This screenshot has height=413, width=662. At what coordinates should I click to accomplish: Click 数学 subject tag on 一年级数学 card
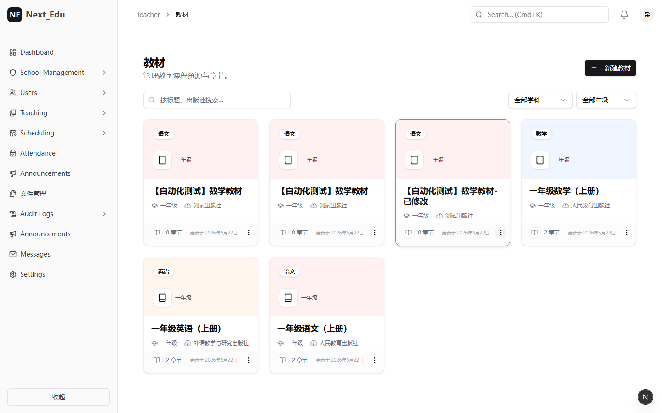click(541, 134)
